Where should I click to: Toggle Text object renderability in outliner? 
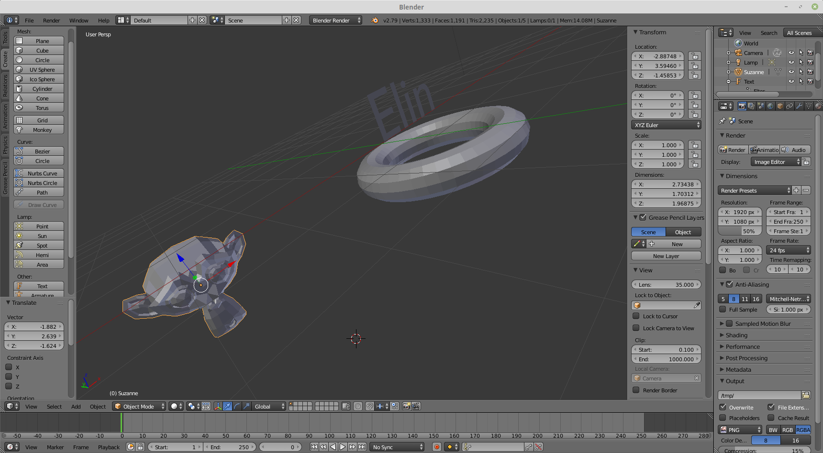click(811, 82)
